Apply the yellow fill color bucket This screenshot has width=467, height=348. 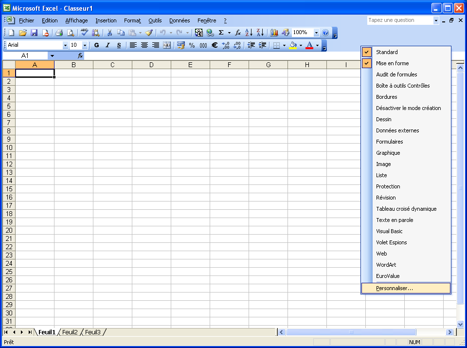click(293, 45)
